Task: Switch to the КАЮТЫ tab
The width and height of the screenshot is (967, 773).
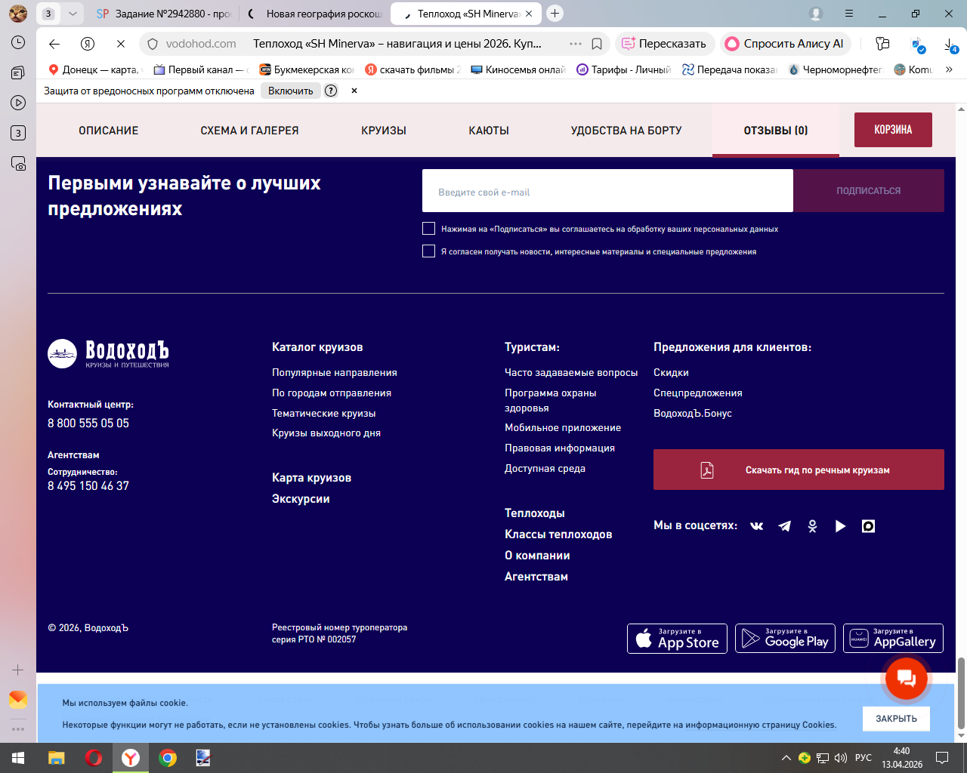Action: click(x=489, y=131)
